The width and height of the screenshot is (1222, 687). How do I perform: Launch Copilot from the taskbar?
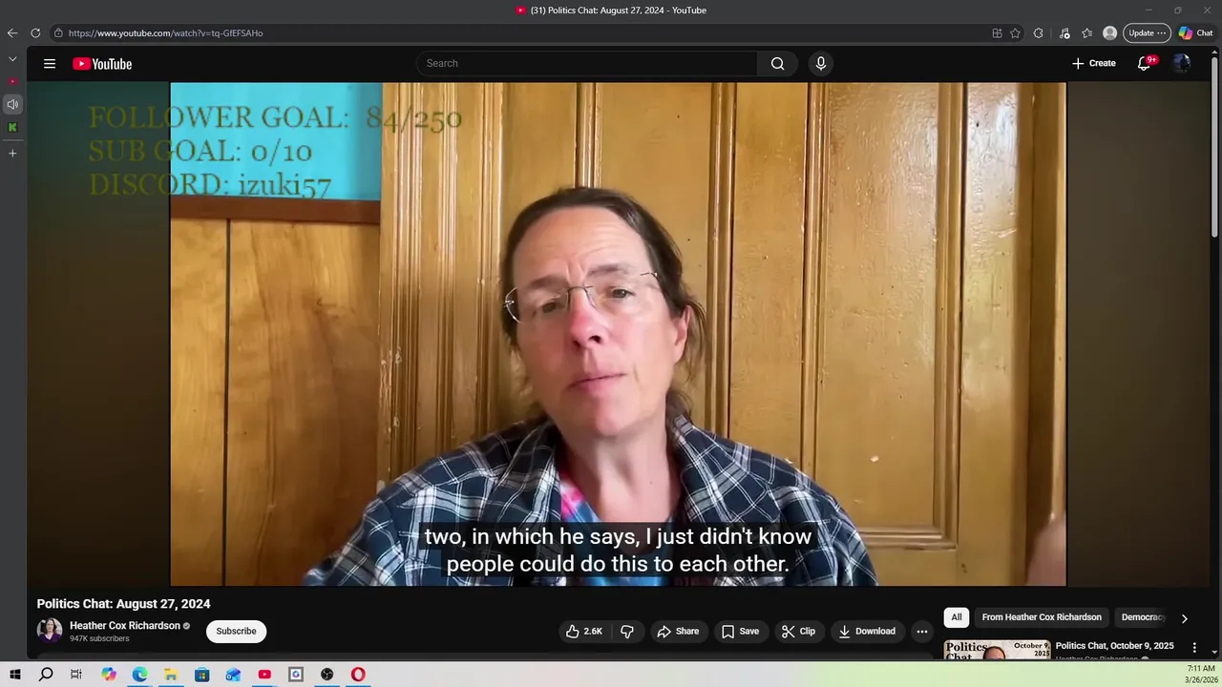tap(109, 675)
